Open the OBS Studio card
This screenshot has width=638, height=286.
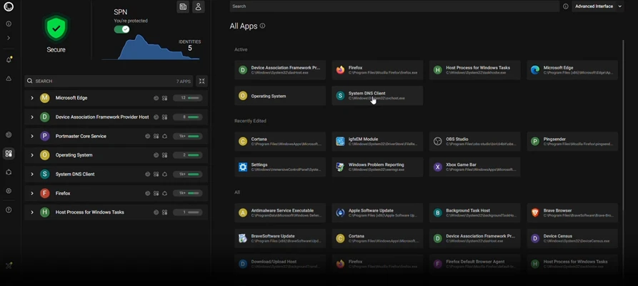pyautogui.click(x=474, y=142)
